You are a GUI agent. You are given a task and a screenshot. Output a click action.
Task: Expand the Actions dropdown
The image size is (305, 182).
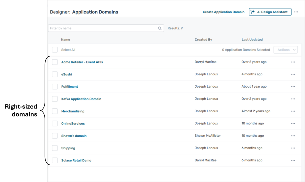click(285, 50)
